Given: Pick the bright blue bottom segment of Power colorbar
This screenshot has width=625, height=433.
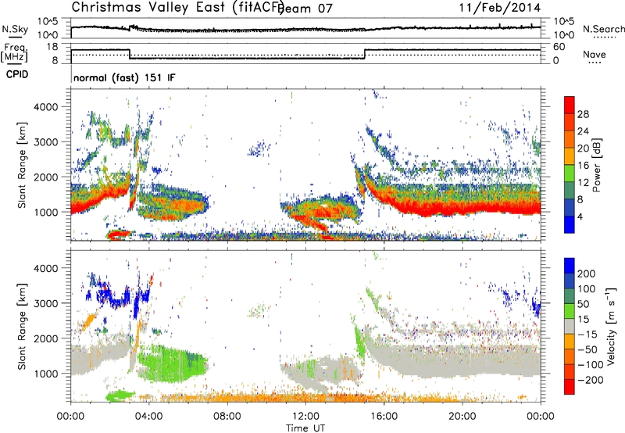Looking at the screenshot, I should [570, 224].
